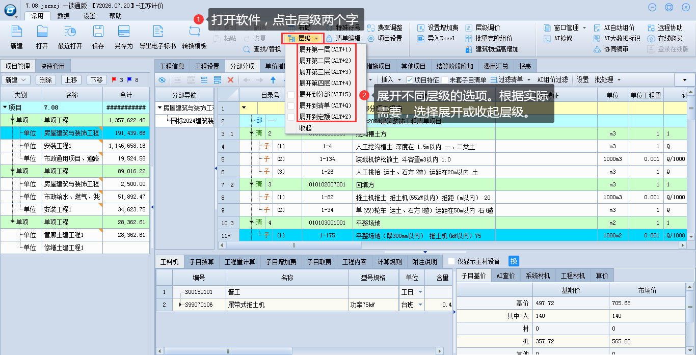Click the 新建 new file icon
The width and height of the screenshot is (696, 355).
tap(16, 32)
